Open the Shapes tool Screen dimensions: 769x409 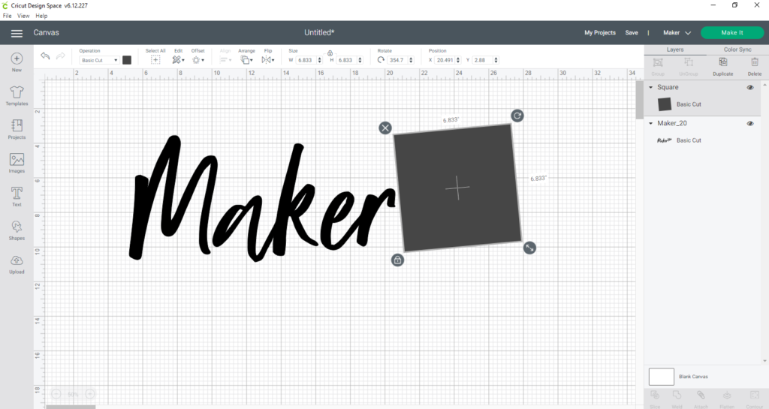coord(17,230)
